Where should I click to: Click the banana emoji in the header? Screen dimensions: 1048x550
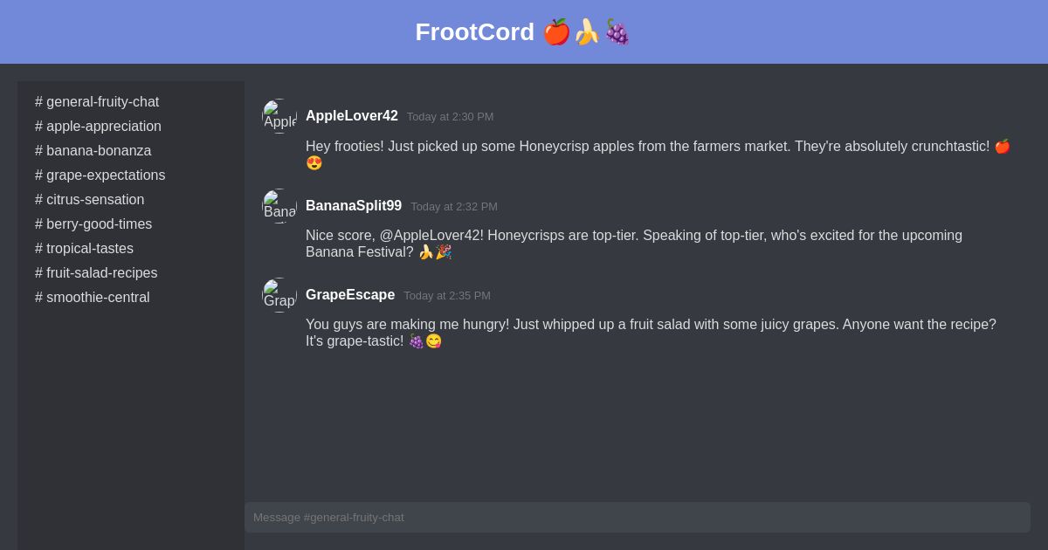587,32
